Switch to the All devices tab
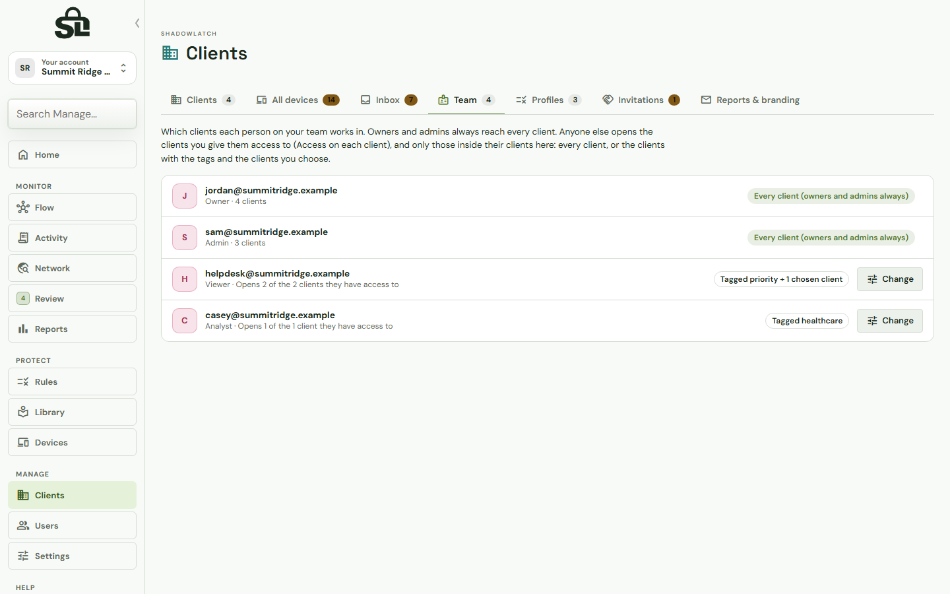Image resolution: width=950 pixels, height=594 pixels. 298,100
